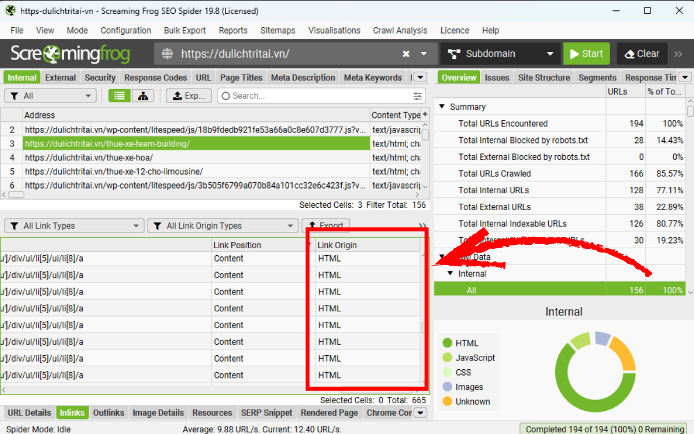Screen dimensions: 694x434
Task: Open All Link Origin Types dropdown
Action: (222, 226)
